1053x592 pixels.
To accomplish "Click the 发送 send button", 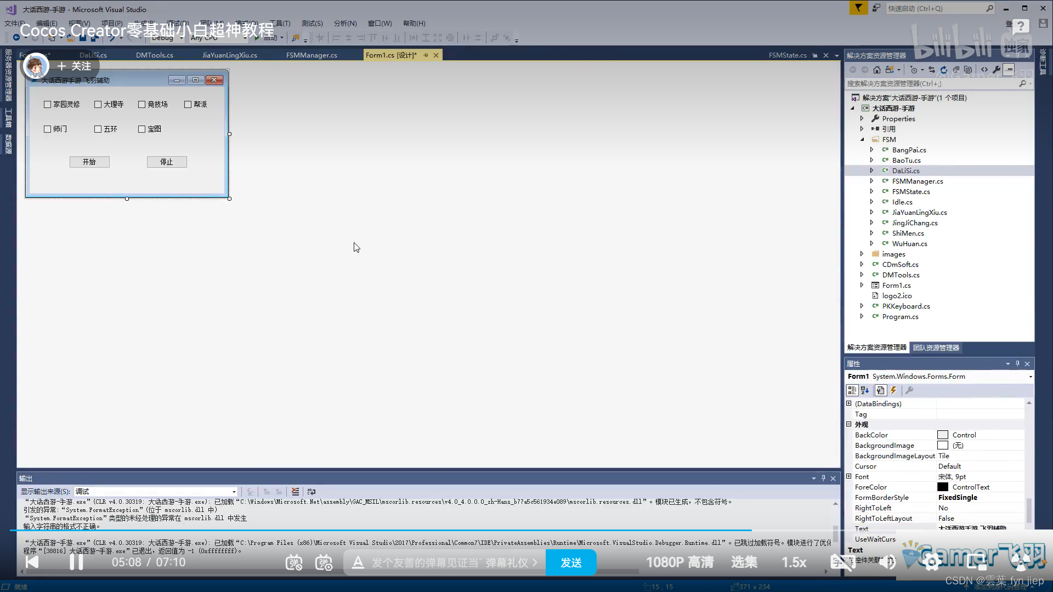I will click(571, 562).
